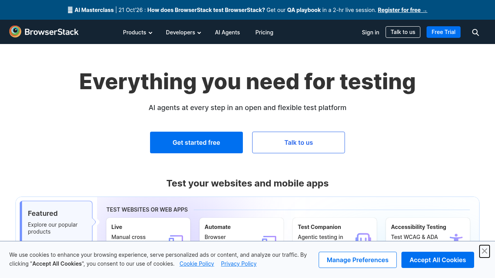Image resolution: width=495 pixels, height=278 pixels.
Task: Click the Automate product icon
Action: (x=269, y=238)
